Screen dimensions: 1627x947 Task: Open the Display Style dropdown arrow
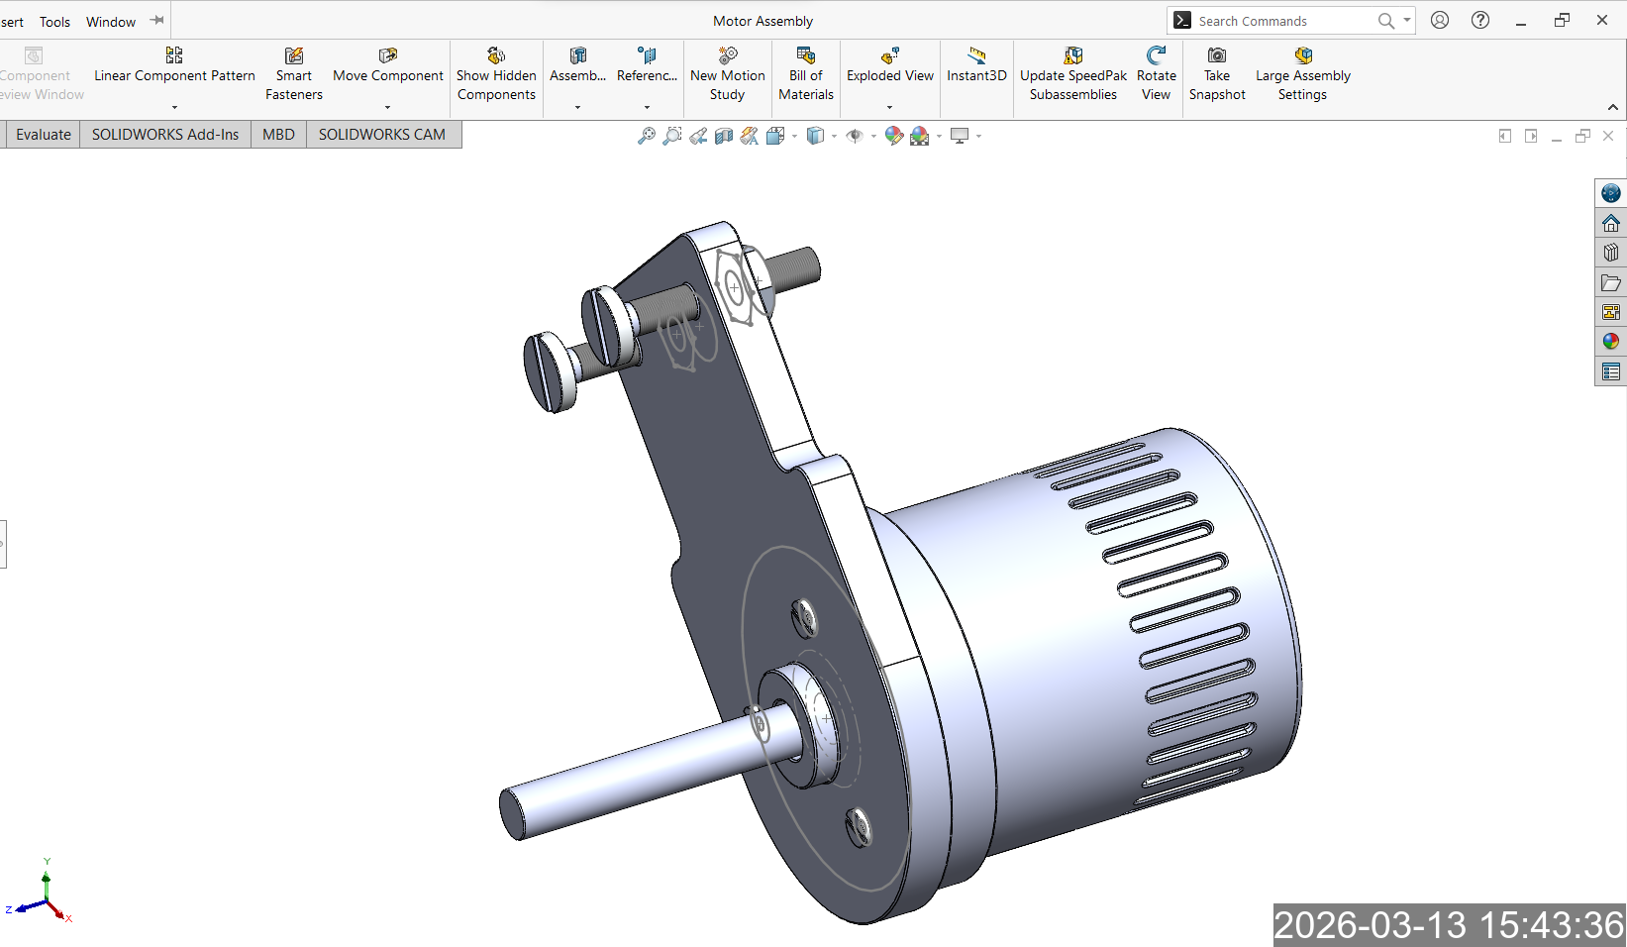coord(834,137)
